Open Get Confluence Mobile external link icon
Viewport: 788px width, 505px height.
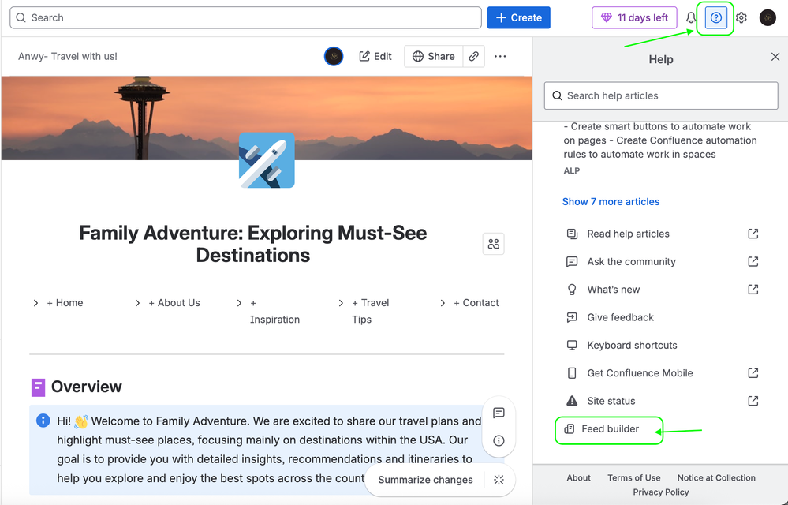click(x=753, y=373)
